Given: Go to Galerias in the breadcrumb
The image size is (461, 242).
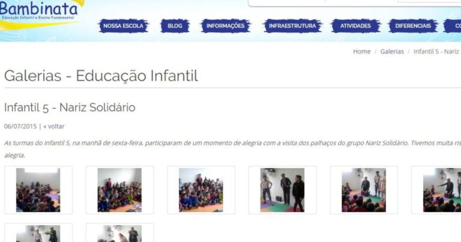Looking at the screenshot, I should (x=392, y=52).
